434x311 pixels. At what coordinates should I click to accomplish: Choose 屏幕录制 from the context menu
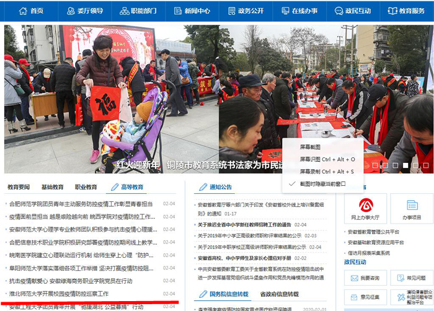coord(327,171)
